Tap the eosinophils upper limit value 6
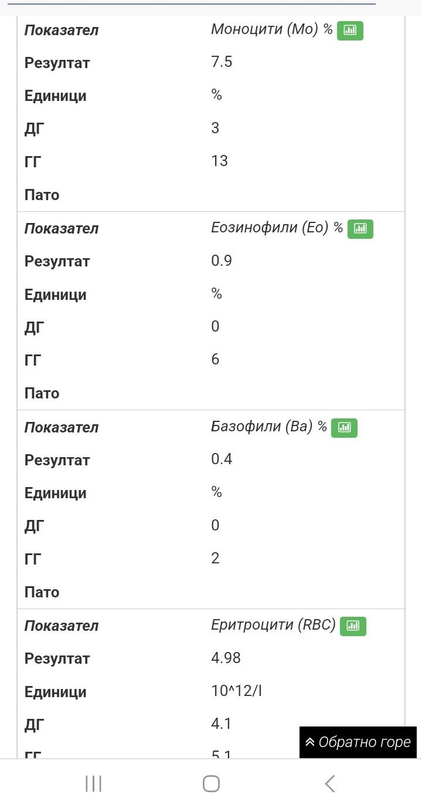Viewport: 422px width, 811px height. (215, 359)
